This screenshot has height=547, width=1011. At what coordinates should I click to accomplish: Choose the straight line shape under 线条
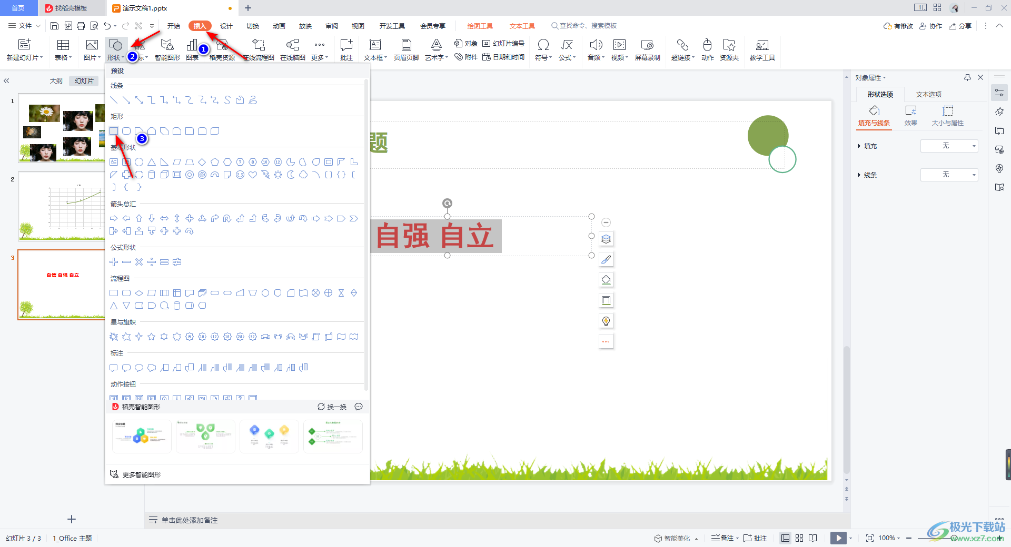coord(114,100)
